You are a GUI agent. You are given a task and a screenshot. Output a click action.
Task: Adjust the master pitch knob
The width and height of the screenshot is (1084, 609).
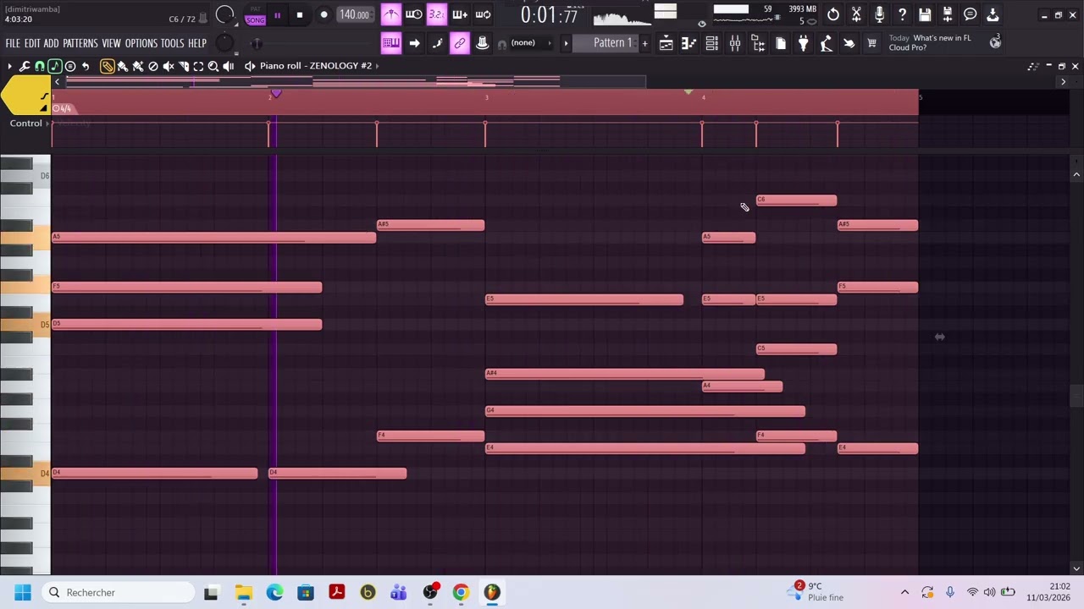coord(224,42)
